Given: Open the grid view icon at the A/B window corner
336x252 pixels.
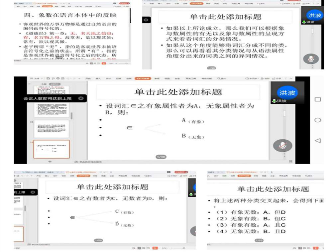Looking at the screenshot, I should tap(291, 161).
